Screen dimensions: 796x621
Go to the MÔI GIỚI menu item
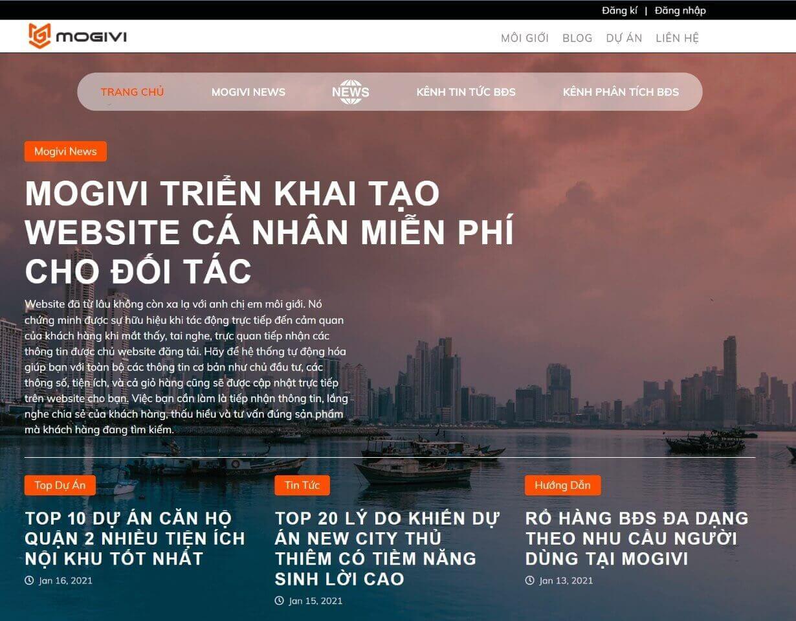coord(525,38)
